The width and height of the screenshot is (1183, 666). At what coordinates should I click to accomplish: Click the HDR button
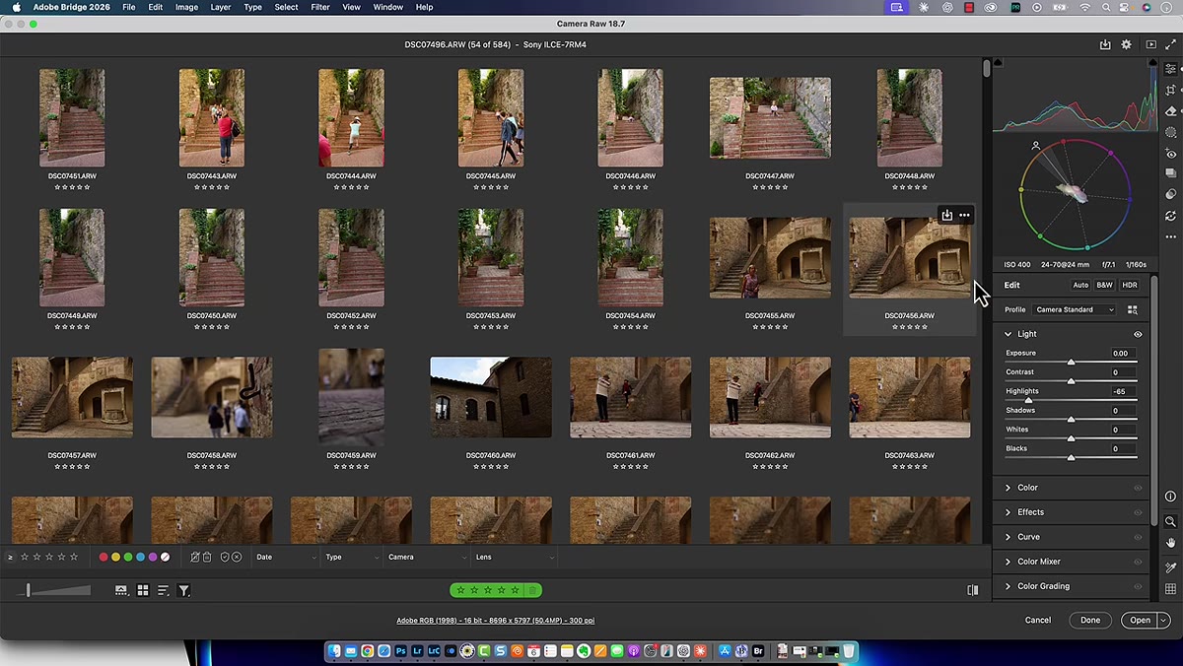tap(1130, 285)
